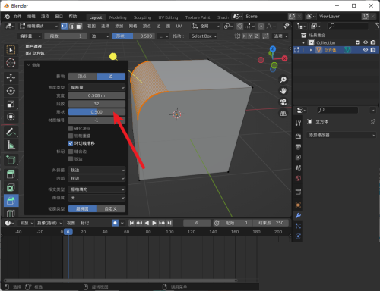The width and height of the screenshot is (380, 291).
Task: Select the Move tool
Action: 11,77
